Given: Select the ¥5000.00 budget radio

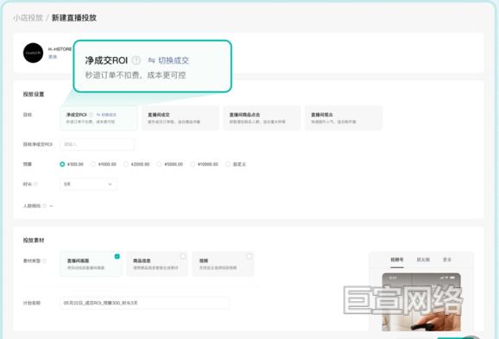Looking at the screenshot, I should pos(159,165).
